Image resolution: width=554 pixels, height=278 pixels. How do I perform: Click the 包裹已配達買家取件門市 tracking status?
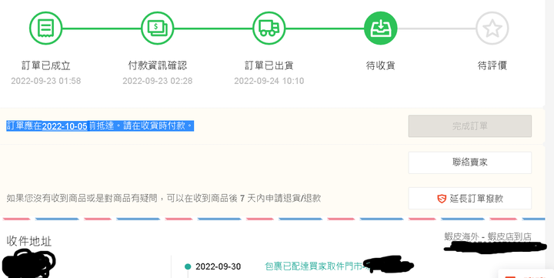pos(314,266)
